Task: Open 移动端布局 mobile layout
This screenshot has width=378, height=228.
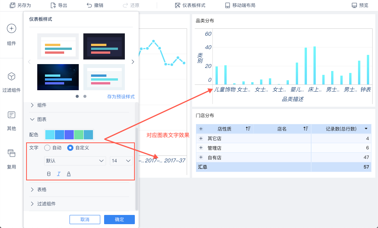Action: click(x=240, y=5)
